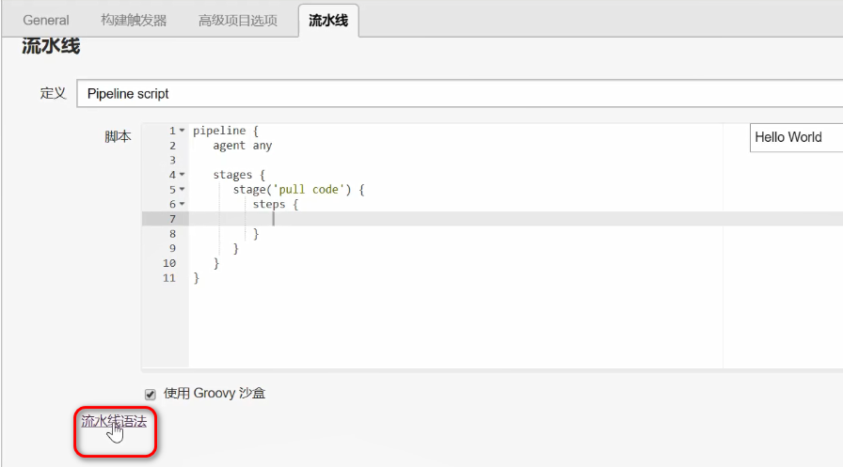This screenshot has height=467, width=843.
Task: Click 'pipeline {' on line 1
Action: [226, 131]
